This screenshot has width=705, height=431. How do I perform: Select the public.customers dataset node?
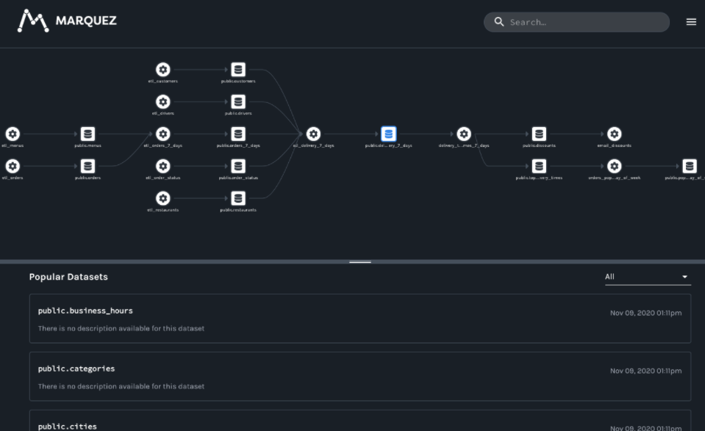coord(238,70)
